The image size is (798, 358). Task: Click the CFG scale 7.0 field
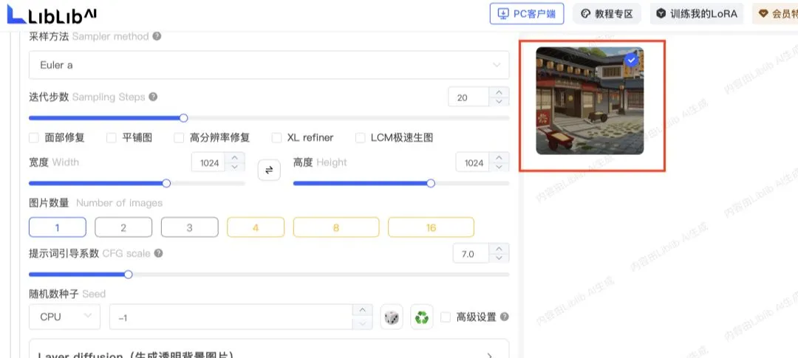tap(471, 254)
